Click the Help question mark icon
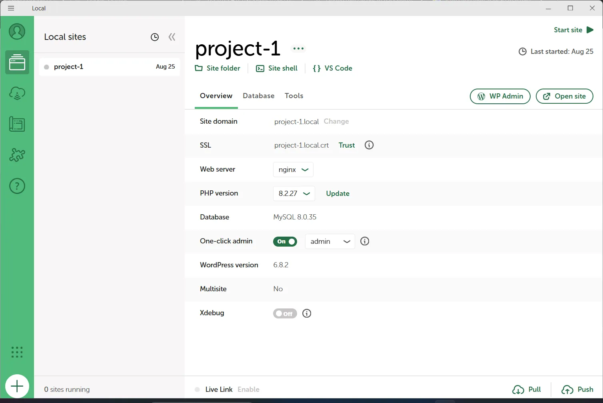Viewport: 603px width, 403px height. 17,186
